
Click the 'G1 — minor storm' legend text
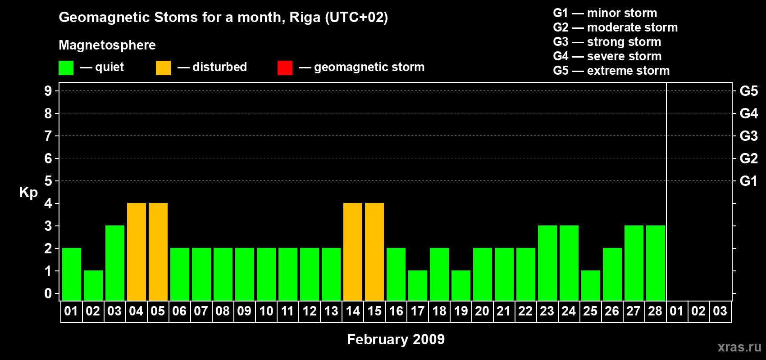[605, 13]
